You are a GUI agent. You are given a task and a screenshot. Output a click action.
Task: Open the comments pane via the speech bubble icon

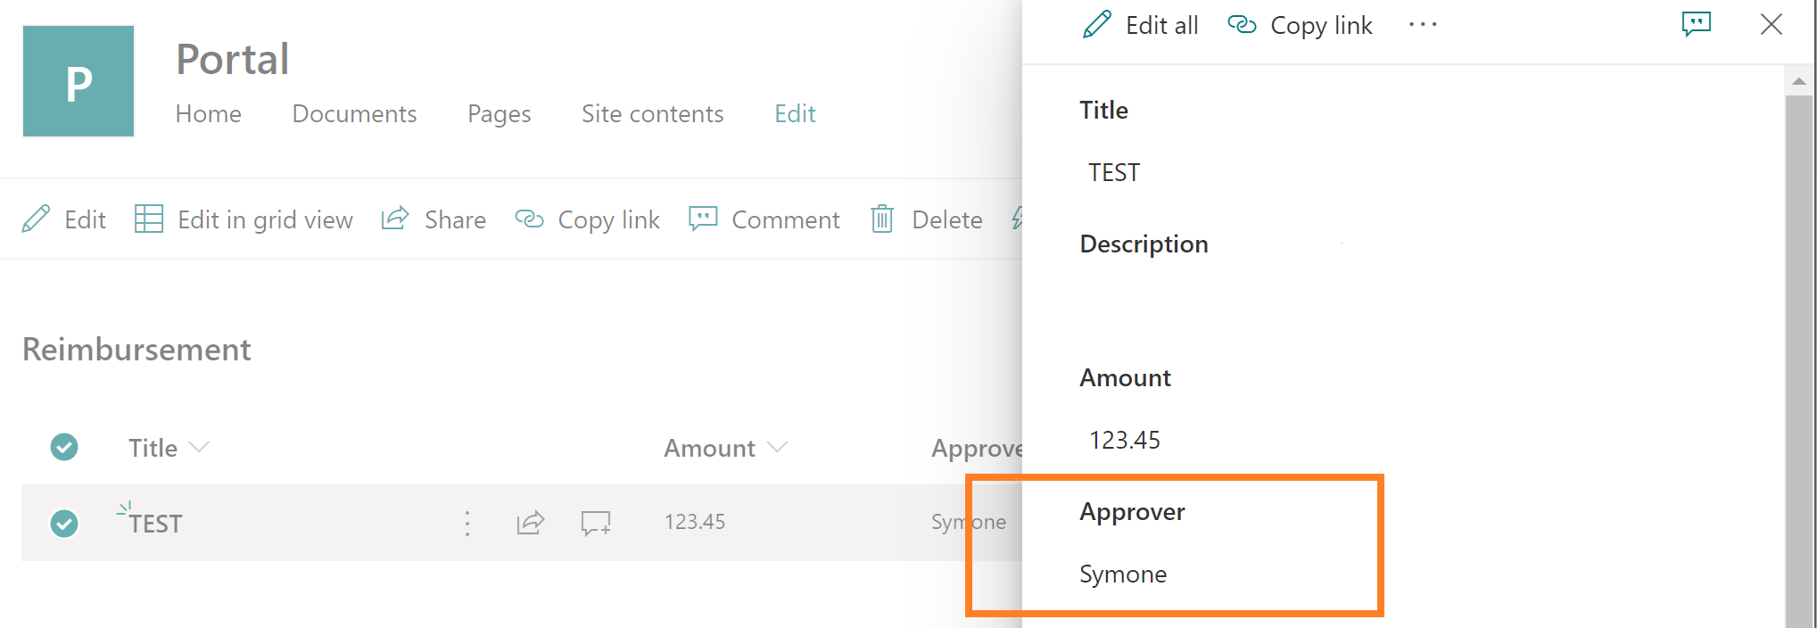[1696, 24]
